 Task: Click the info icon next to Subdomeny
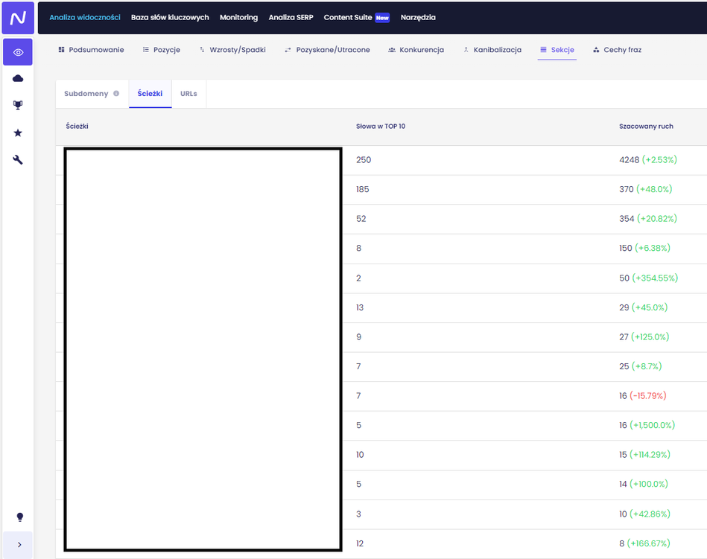[x=116, y=94]
